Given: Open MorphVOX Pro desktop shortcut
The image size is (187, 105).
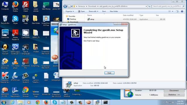Looking at the screenshot, I should point(25,63).
